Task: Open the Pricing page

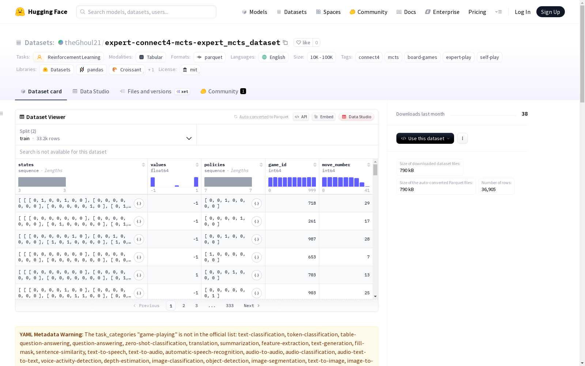Action: [x=477, y=12]
